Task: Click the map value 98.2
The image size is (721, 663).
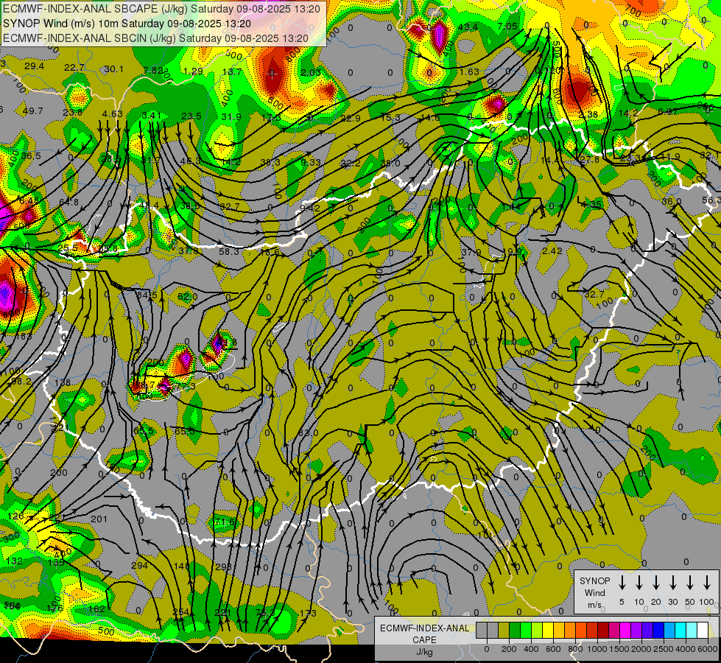Action: [x=21, y=381]
